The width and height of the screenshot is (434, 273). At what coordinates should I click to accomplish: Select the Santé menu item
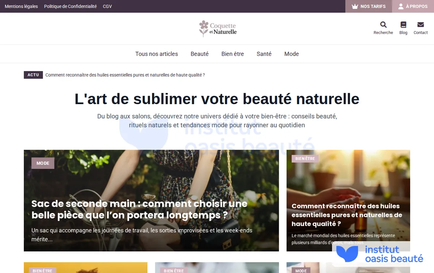pos(264,54)
